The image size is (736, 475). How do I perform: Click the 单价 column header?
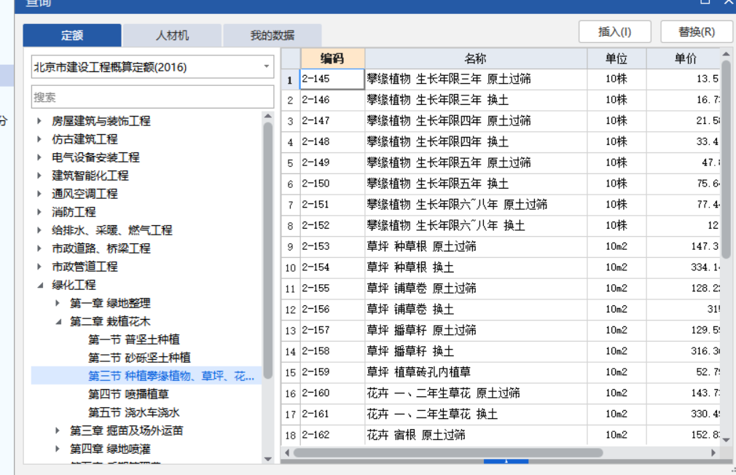click(x=684, y=59)
